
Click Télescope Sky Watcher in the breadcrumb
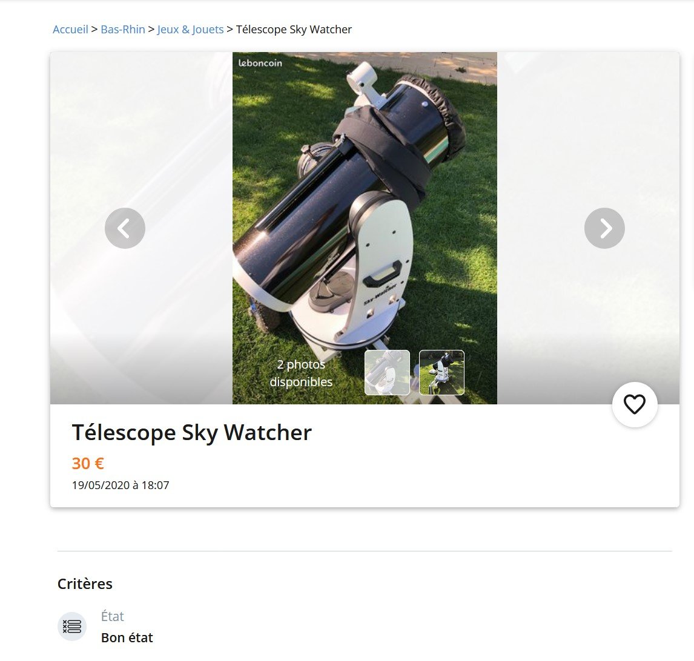pyautogui.click(x=294, y=29)
